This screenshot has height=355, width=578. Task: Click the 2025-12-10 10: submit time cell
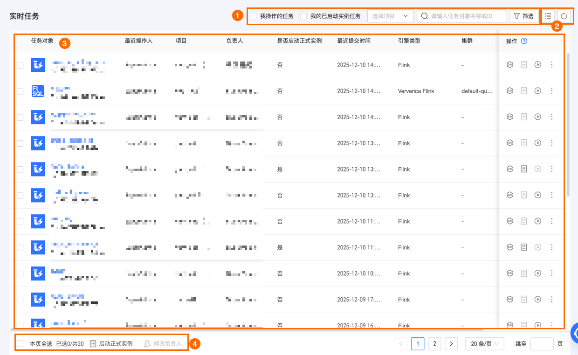point(358,273)
